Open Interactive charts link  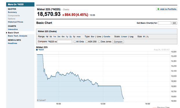[x=13, y=29]
